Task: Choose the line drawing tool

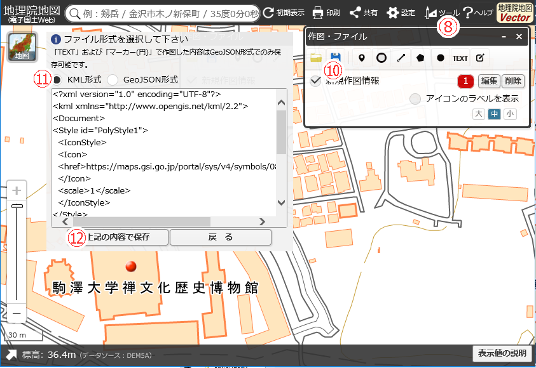Action: [x=401, y=58]
